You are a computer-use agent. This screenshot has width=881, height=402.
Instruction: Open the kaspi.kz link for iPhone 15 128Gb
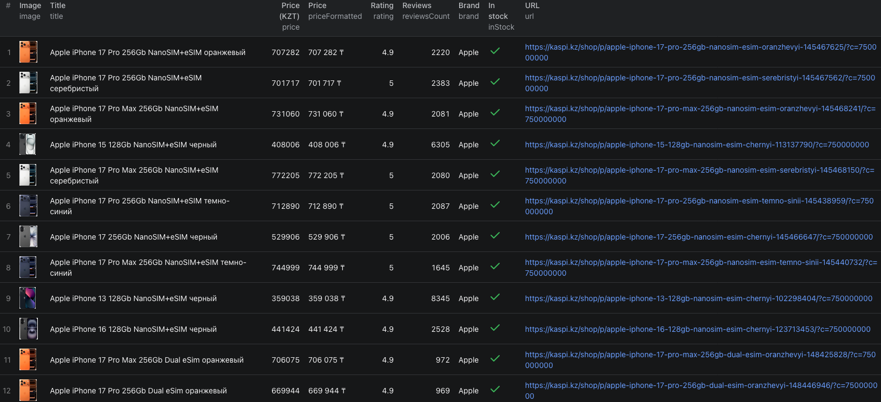697,145
